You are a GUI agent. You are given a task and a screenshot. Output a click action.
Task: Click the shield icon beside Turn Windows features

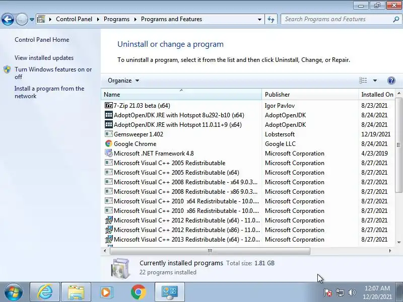(x=7, y=69)
